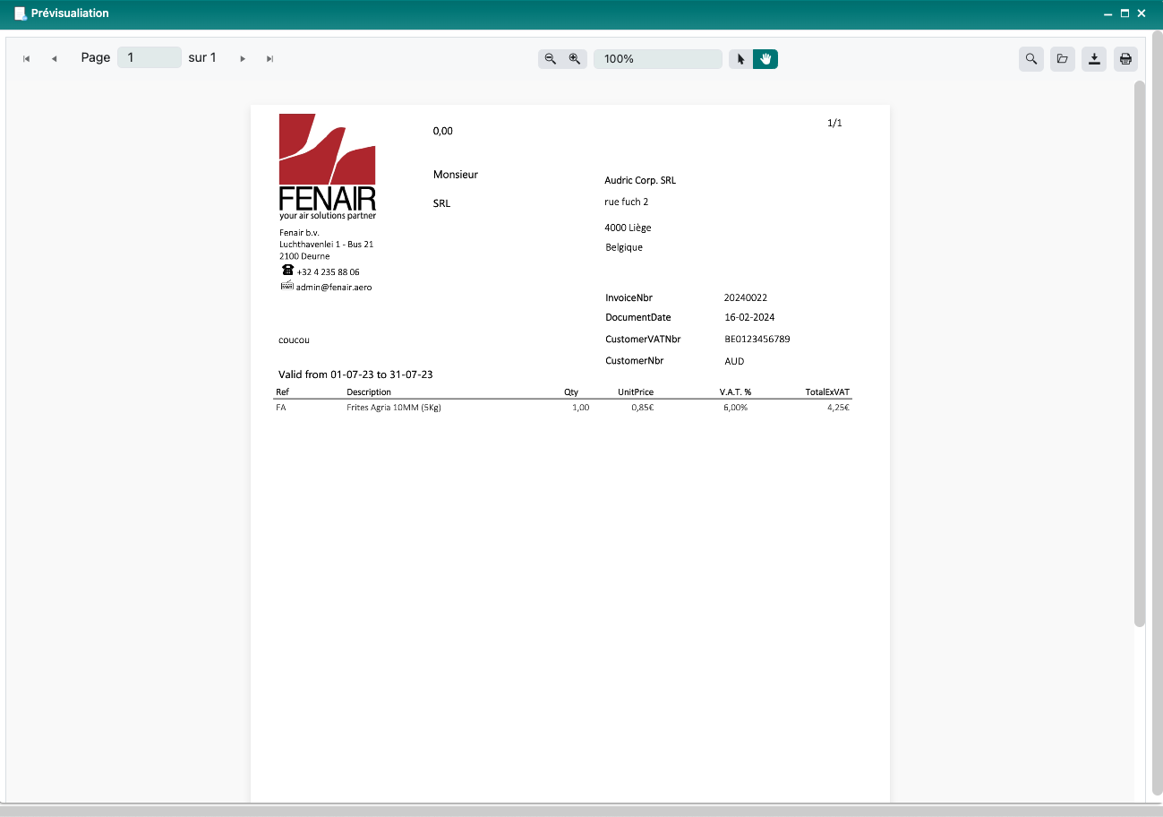Open the 100% zoom level dropdown
The width and height of the screenshot is (1163, 817).
coord(657,59)
